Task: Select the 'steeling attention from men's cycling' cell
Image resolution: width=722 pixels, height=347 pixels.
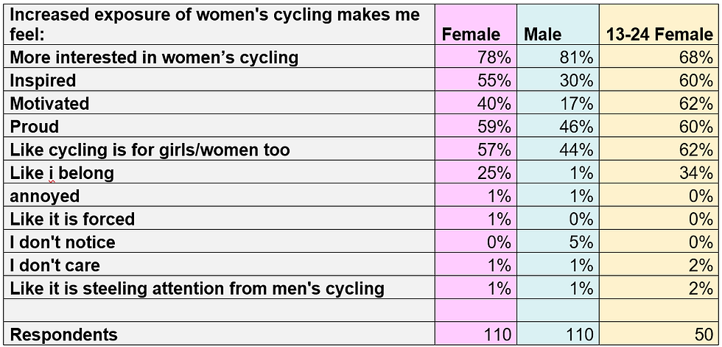Action: [x=220, y=287]
